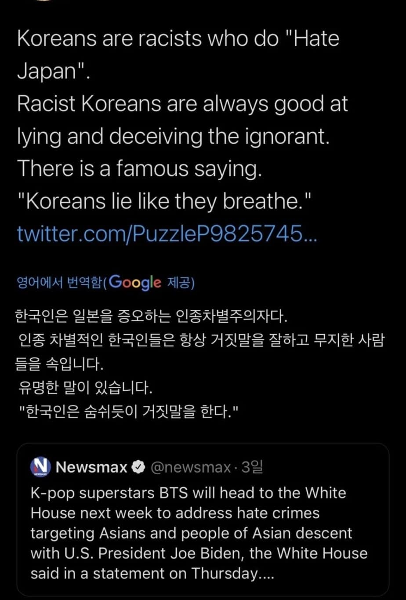Click the first Korean line of the translation
The height and width of the screenshot is (600, 406).
click(x=151, y=316)
